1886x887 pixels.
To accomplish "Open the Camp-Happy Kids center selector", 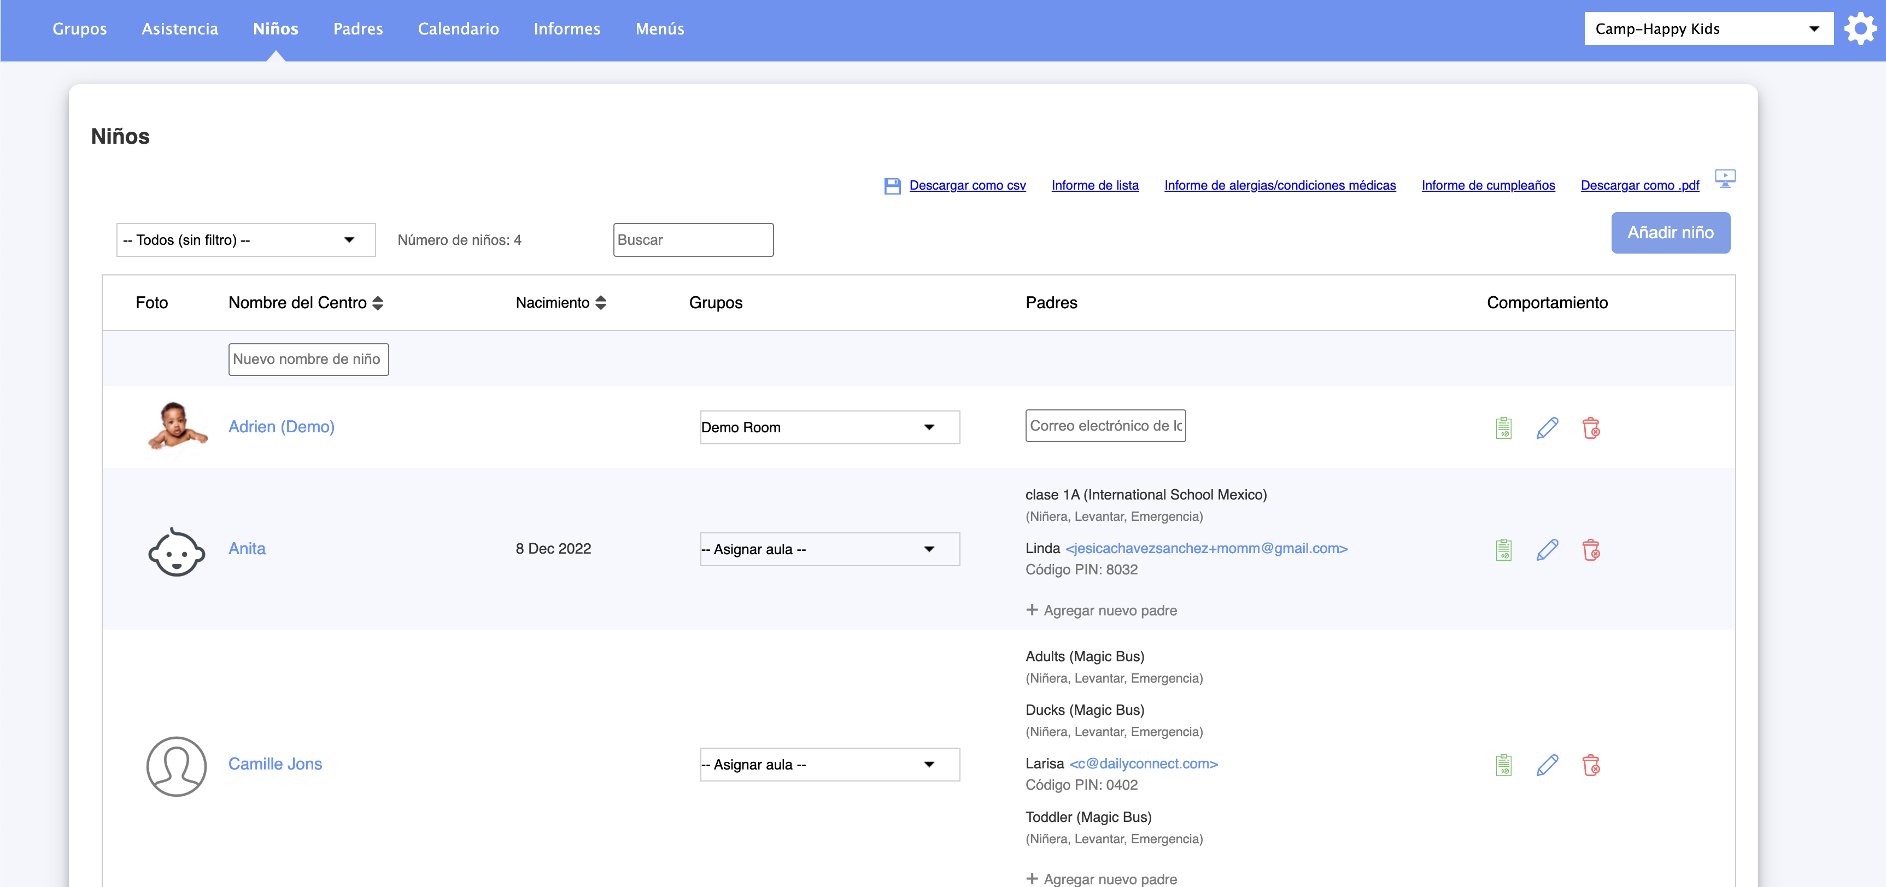I will 1707,30.
